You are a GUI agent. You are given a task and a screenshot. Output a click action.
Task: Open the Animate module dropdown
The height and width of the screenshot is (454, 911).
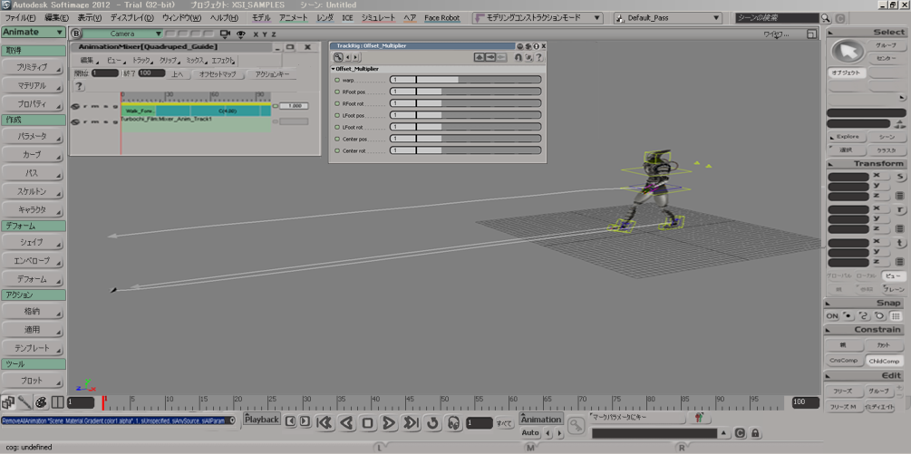tap(34, 32)
